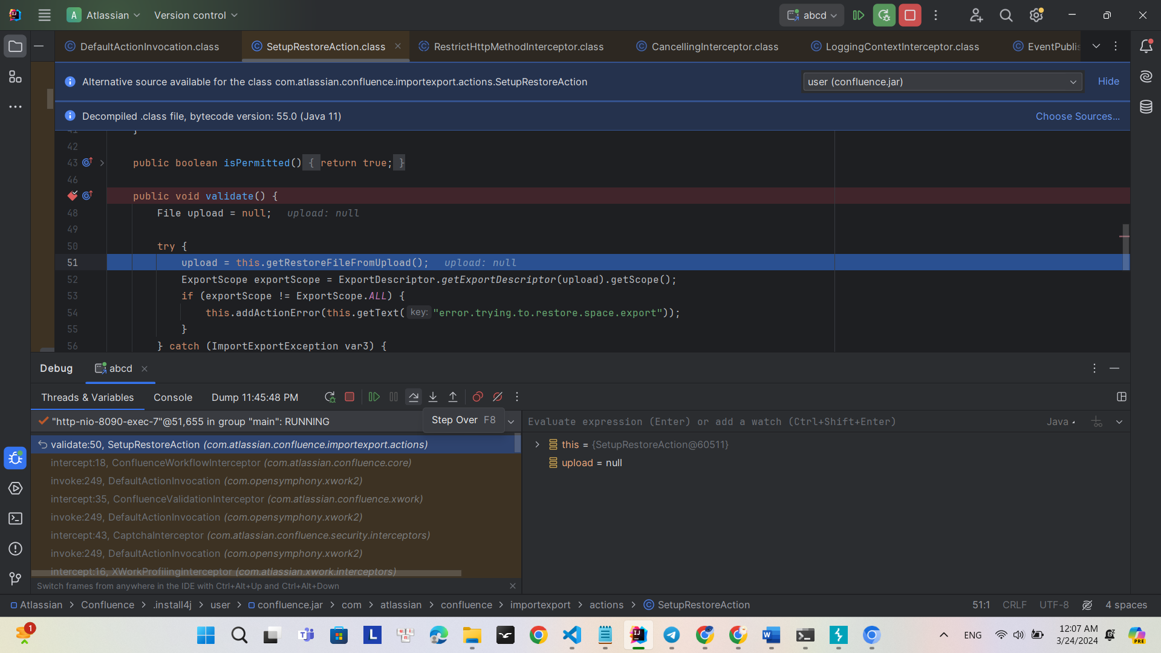Open Git tool window icon

click(x=15, y=579)
